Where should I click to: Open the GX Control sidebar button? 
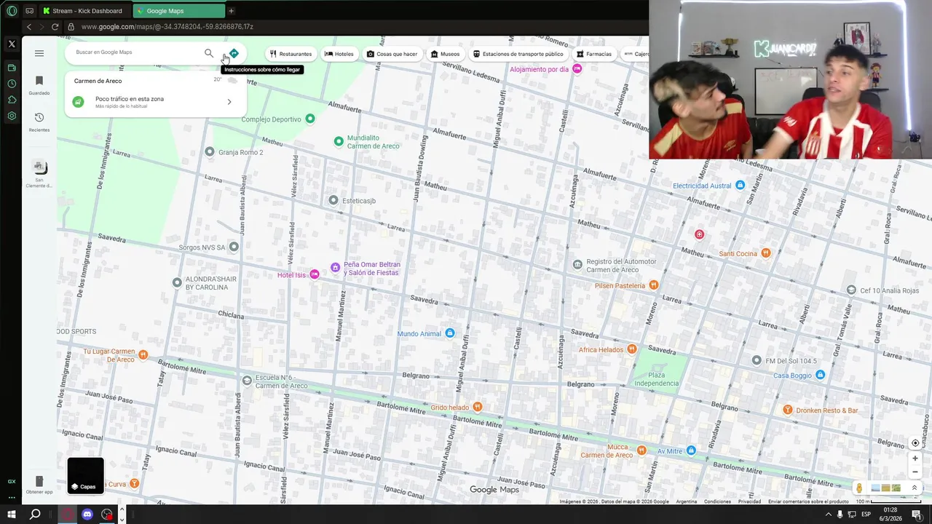coord(12,482)
